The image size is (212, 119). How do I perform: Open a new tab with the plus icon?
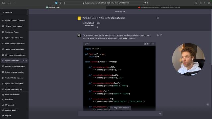click(205, 3)
